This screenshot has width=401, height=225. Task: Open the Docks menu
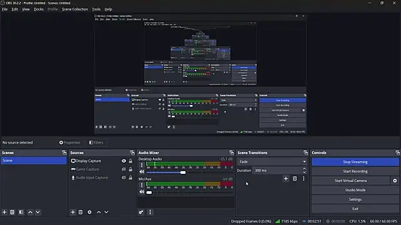39,9
